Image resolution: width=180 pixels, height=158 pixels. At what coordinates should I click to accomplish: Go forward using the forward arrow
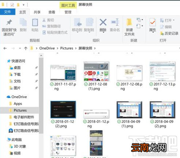click(13, 48)
